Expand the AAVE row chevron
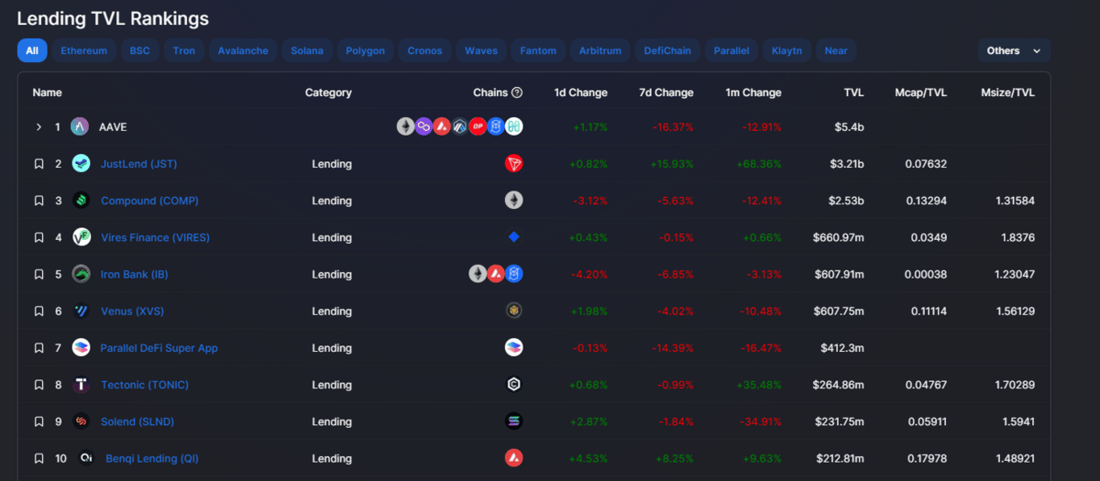The height and width of the screenshot is (481, 1100). (x=38, y=126)
